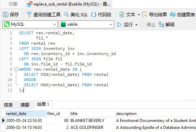Open Code Snippet parentheses icon
The height and width of the screenshot is (132, 196).
94,15
